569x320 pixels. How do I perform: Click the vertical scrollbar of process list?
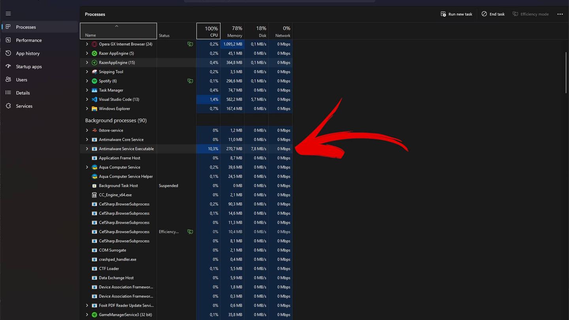click(566, 72)
